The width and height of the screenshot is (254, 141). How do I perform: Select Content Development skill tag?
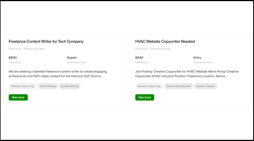[178, 86]
